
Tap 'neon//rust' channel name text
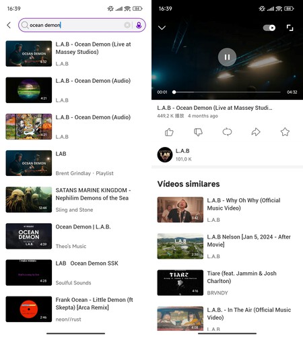click(68, 319)
